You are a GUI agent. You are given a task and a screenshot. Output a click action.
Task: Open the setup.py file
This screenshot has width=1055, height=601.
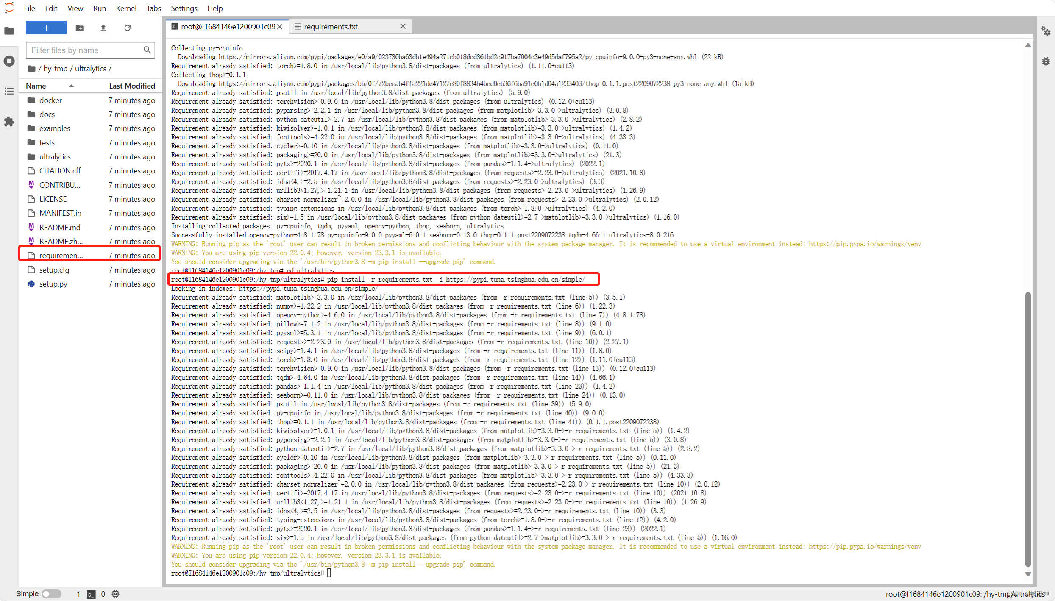53,284
